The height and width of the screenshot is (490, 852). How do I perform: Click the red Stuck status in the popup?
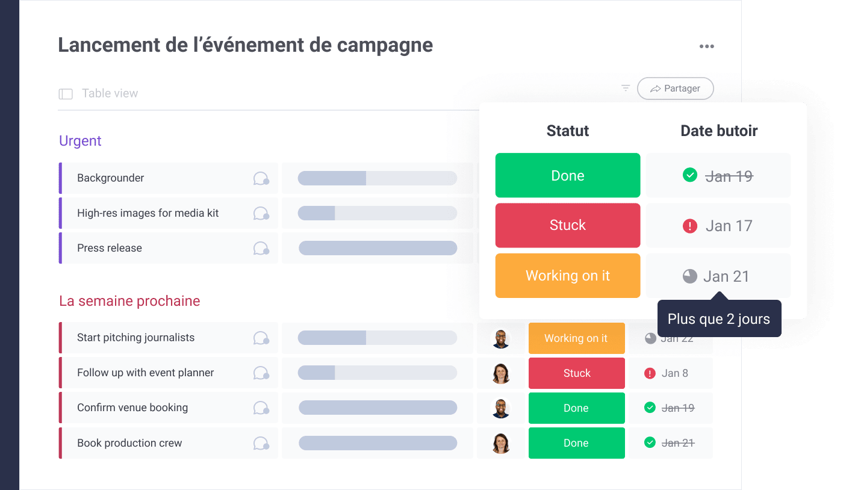click(568, 225)
